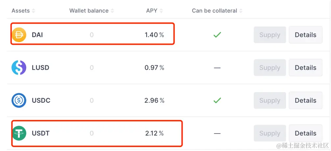Select the USDT asset name
The height and width of the screenshot is (151, 331).
[x=40, y=134]
